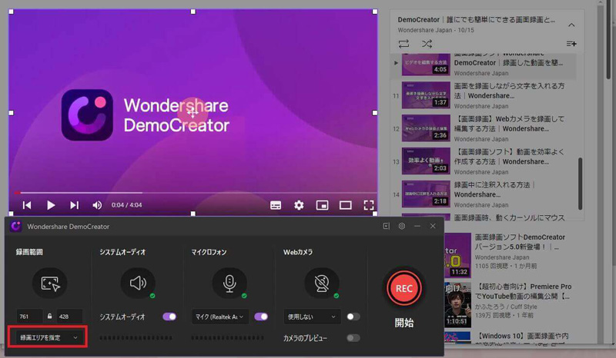This screenshot has width=616, height=358.
Task: Click the system audio level meter
Action: [136, 337]
